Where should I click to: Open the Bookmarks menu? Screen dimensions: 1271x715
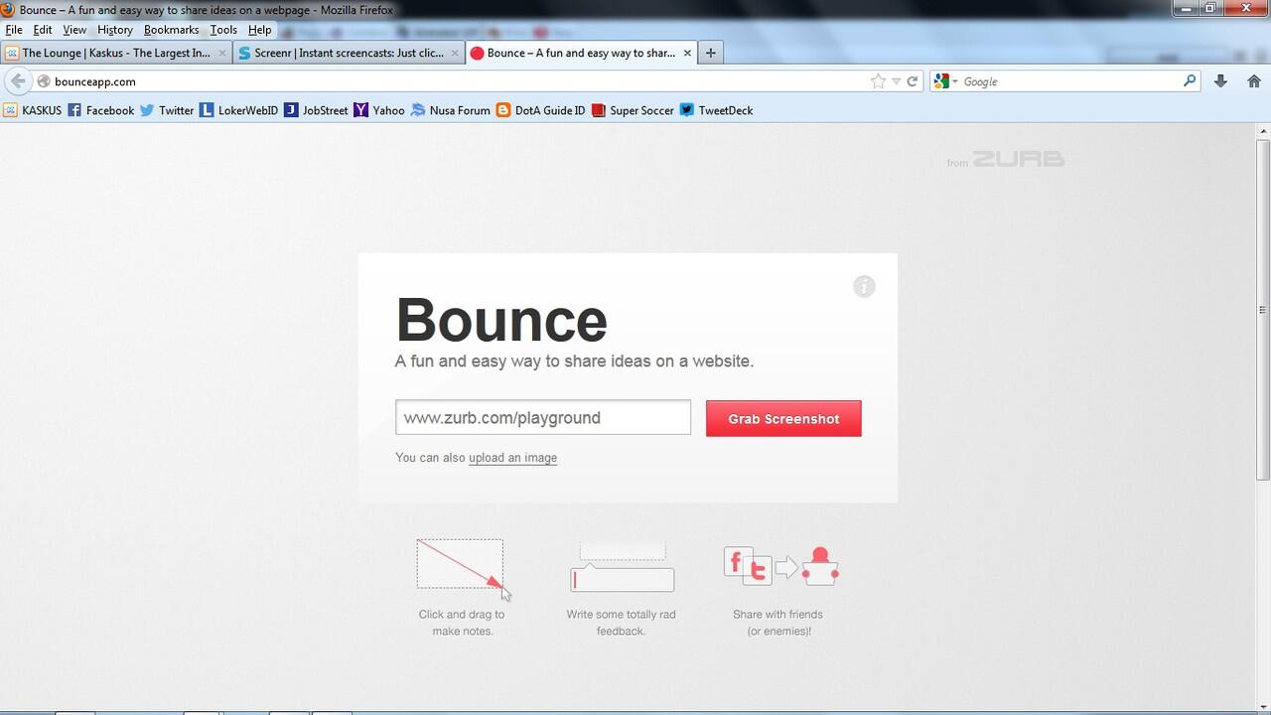171,30
